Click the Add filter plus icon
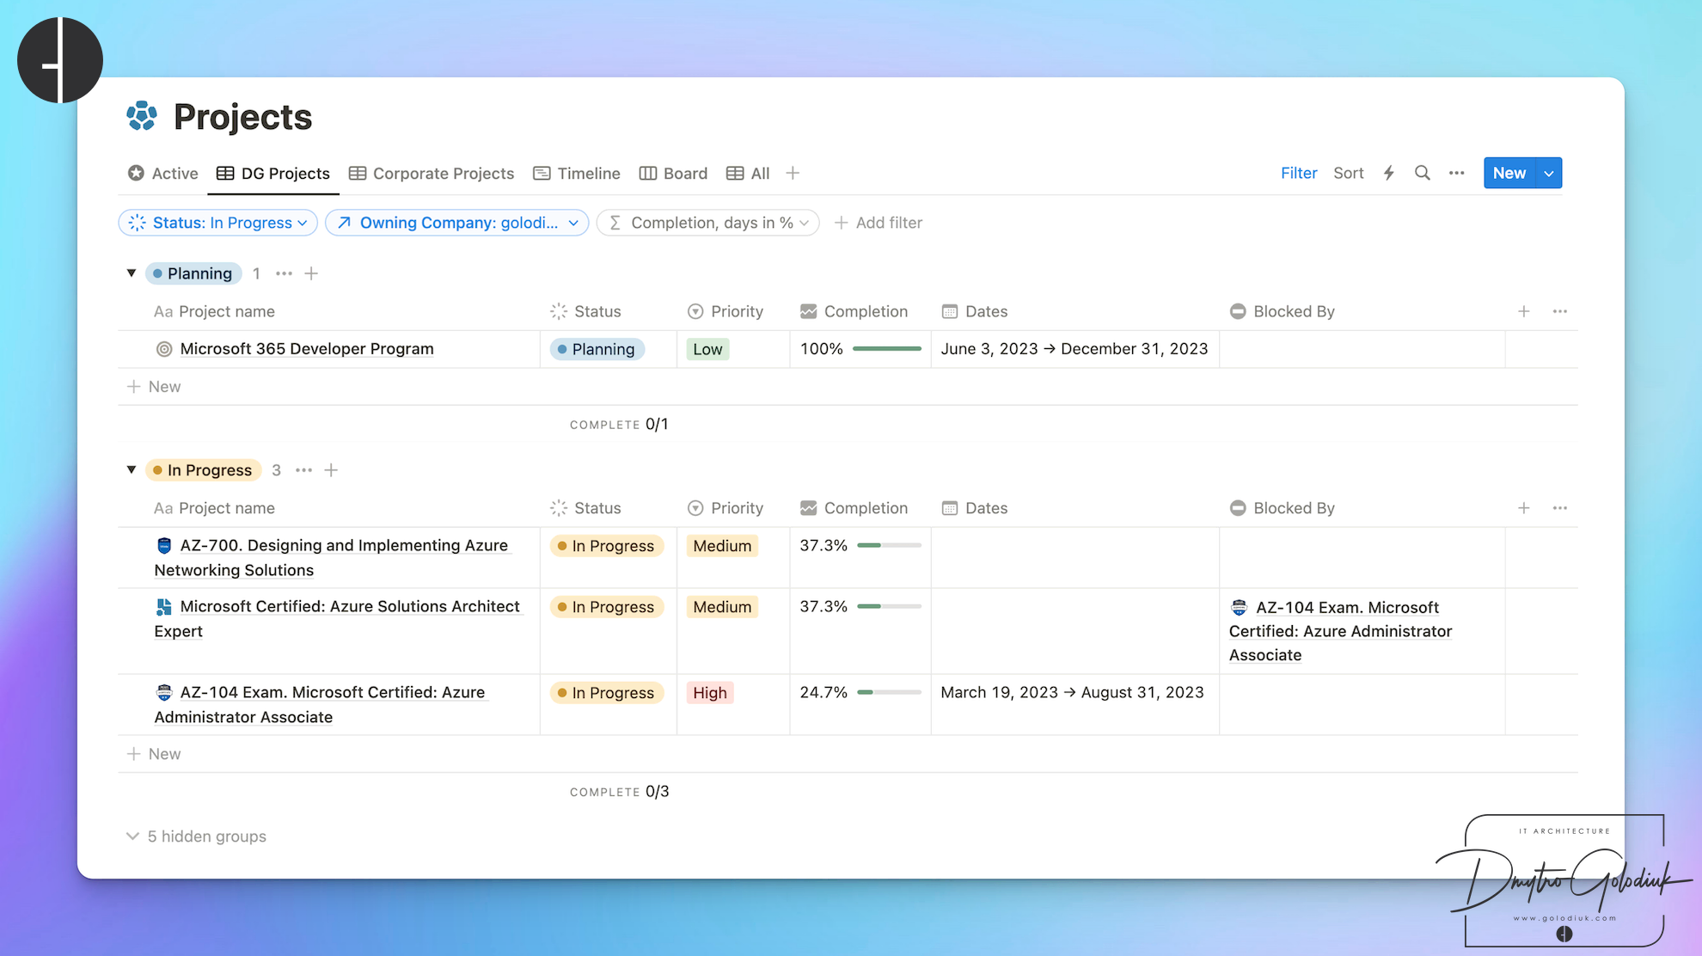The height and width of the screenshot is (956, 1702). coord(842,223)
